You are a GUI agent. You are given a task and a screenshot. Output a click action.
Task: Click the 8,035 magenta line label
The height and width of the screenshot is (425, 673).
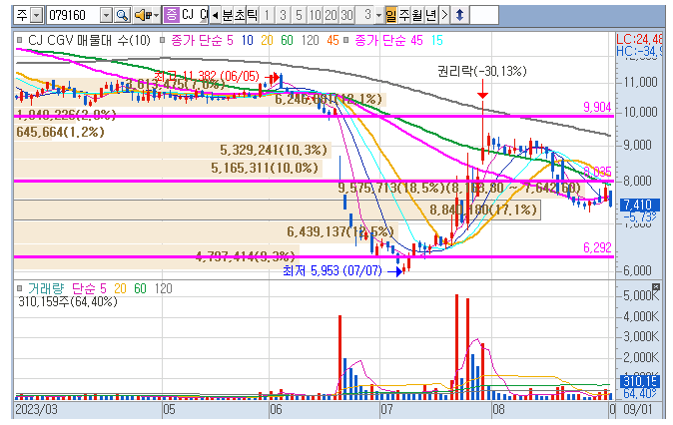tap(598, 172)
